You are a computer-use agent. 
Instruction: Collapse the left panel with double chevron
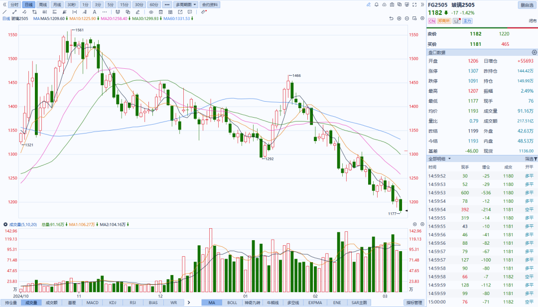(x=4, y=5)
